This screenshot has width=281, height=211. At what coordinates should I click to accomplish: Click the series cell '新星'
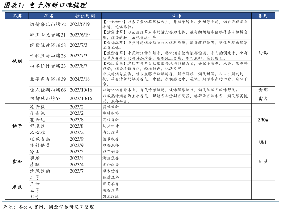coord(263,161)
